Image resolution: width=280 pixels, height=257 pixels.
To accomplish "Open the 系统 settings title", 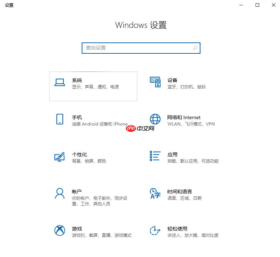I will 77,80.
